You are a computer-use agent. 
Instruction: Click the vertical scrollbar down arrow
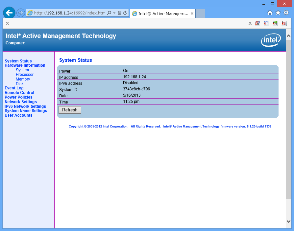[x=288, y=221]
